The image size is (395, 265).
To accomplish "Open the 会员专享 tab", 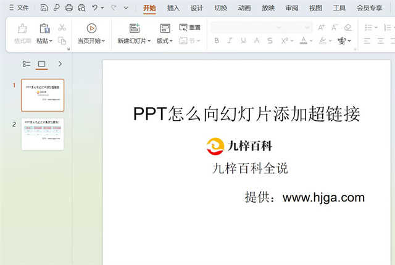I will [x=369, y=8].
